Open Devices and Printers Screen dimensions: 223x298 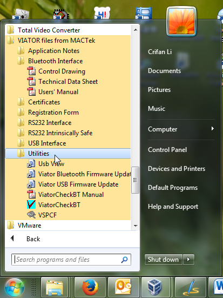pyautogui.click(x=177, y=169)
